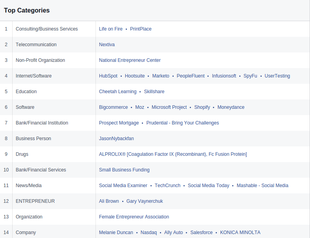Open the Nasdaq link
Screen dimensions: 310x238
[x=149, y=233]
